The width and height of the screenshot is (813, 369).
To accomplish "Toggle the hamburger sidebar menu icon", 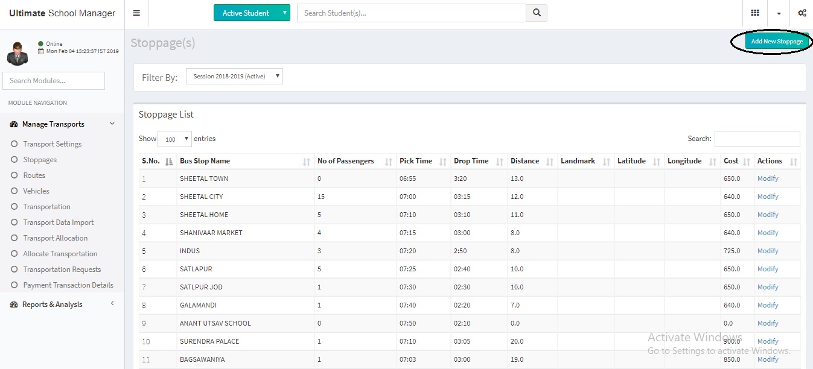I will tap(136, 13).
